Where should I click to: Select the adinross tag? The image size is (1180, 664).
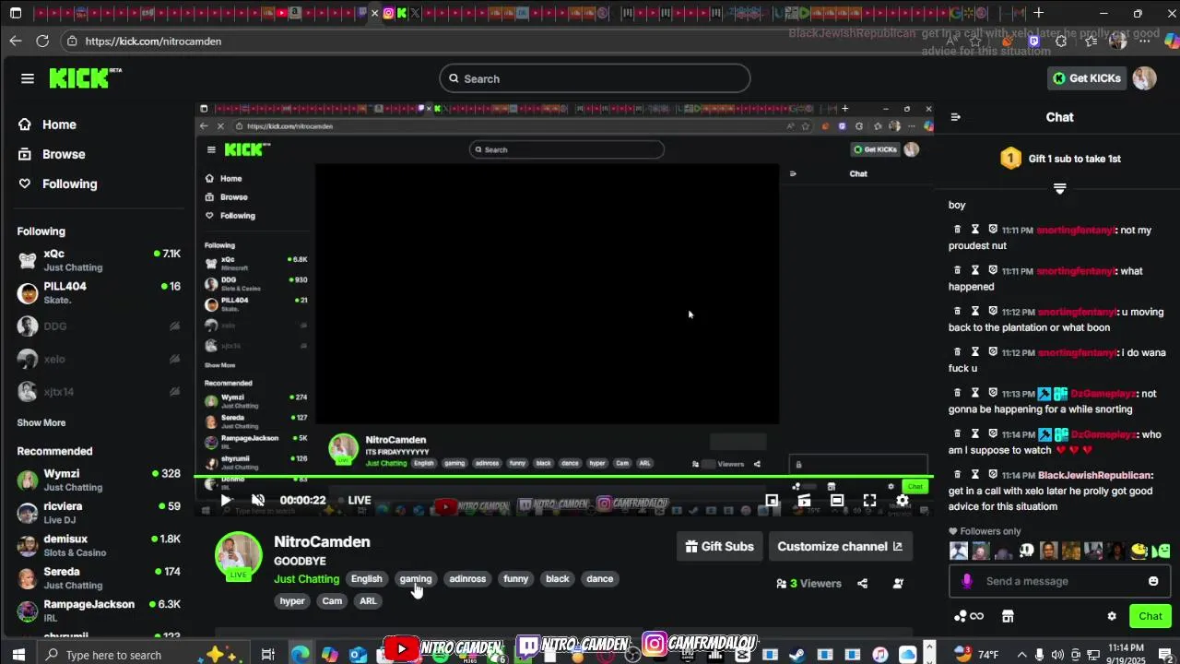pos(467,579)
